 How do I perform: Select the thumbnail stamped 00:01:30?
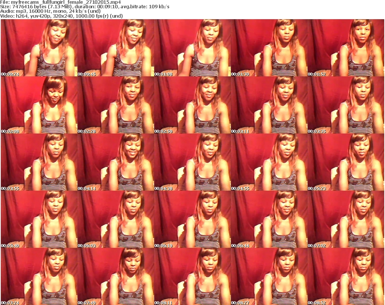point(269,48)
